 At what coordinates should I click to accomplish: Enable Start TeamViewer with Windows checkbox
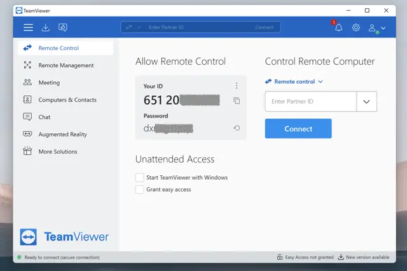pos(140,178)
